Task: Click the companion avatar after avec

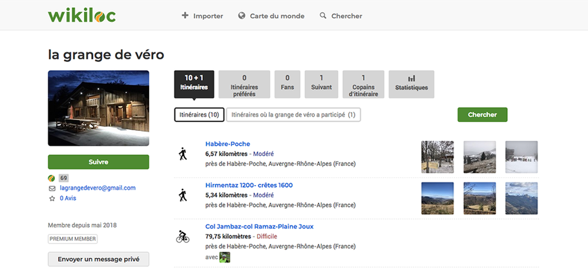Action: pos(224,257)
